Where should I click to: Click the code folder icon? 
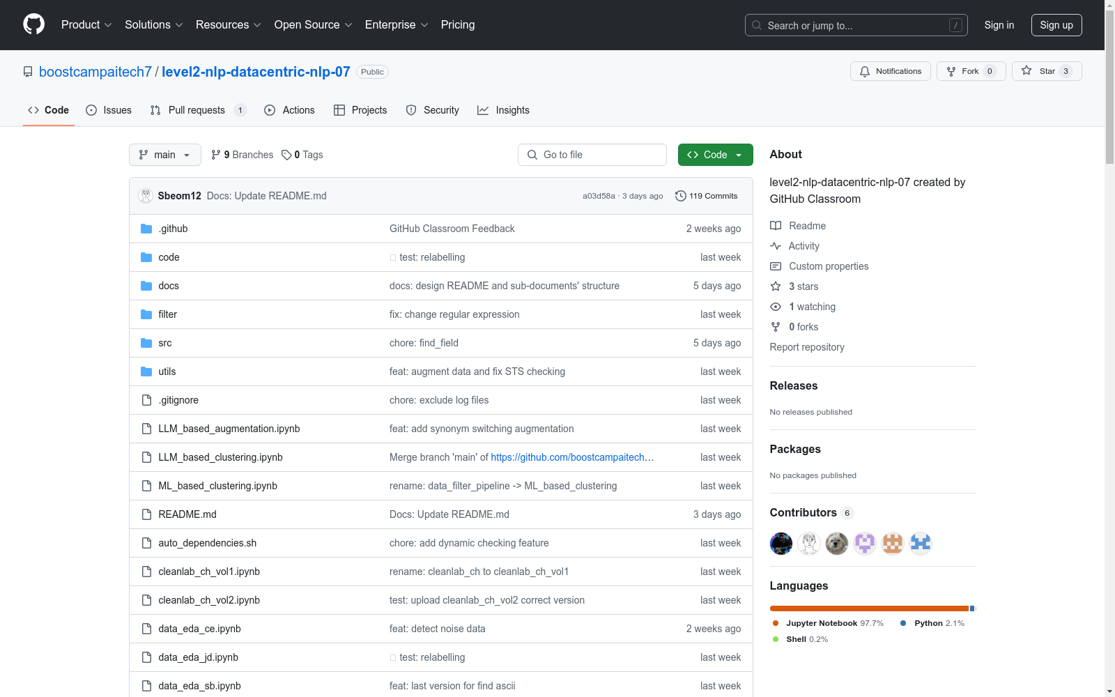pyautogui.click(x=146, y=257)
